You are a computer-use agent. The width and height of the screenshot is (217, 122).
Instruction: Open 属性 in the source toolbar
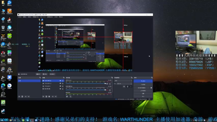click(38, 74)
